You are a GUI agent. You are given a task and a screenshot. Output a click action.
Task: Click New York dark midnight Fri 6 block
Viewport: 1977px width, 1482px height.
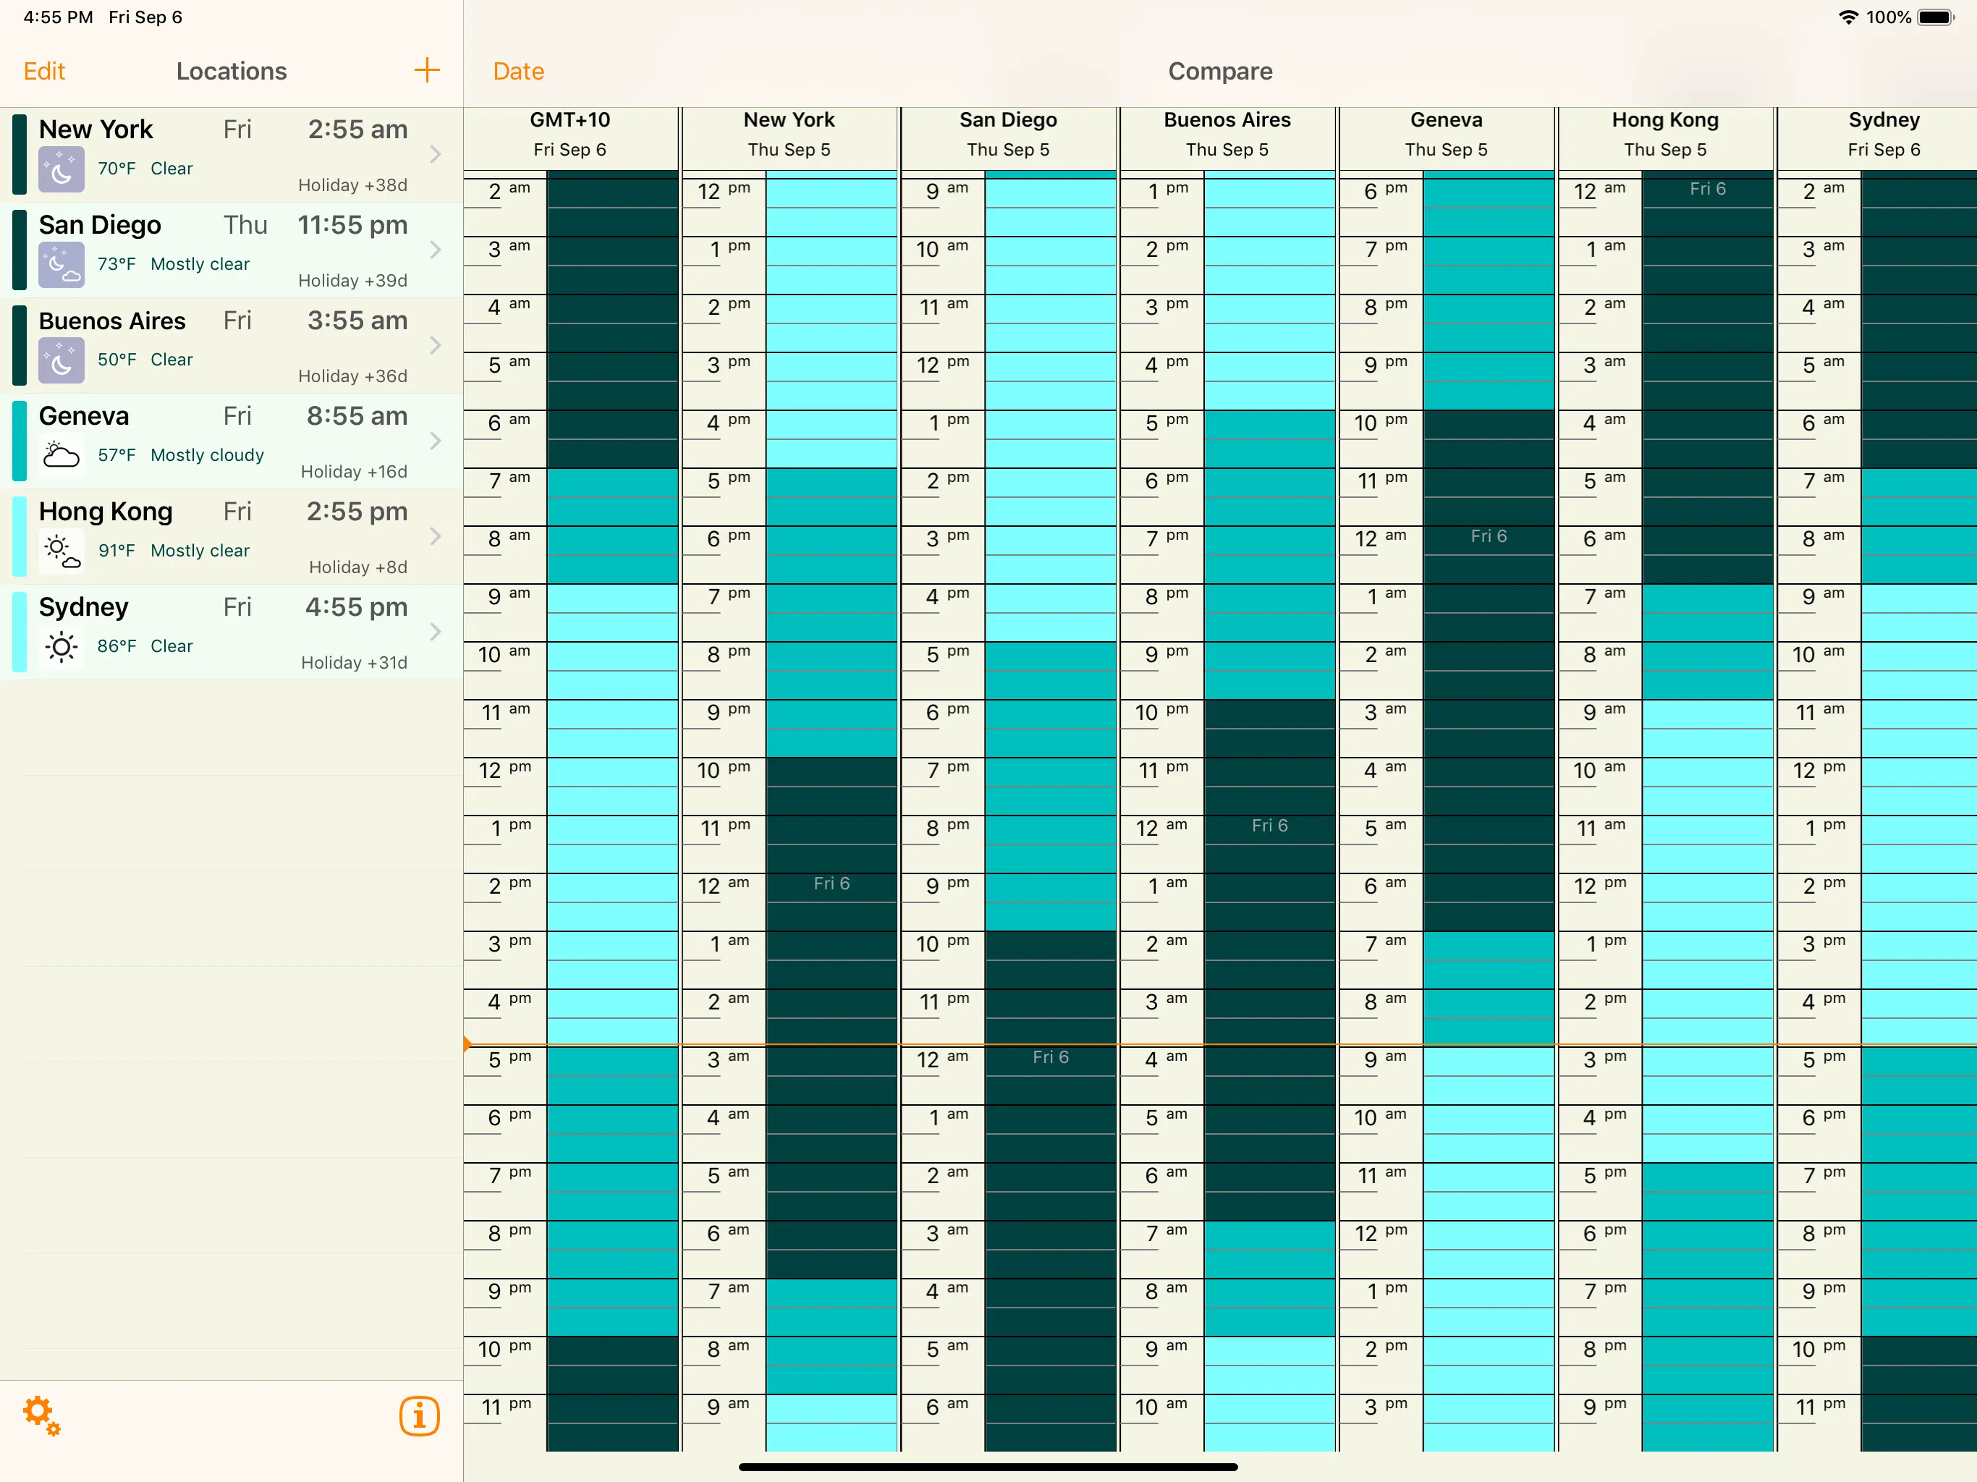pyautogui.click(x=831, y=884)
